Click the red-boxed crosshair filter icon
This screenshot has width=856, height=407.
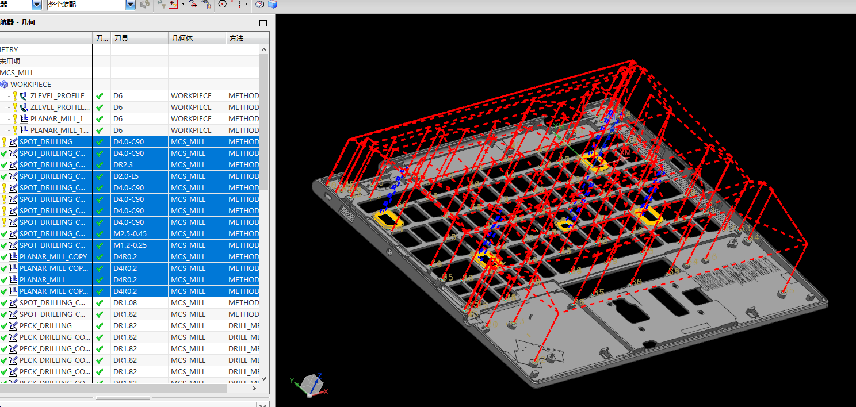coord(173,4)
